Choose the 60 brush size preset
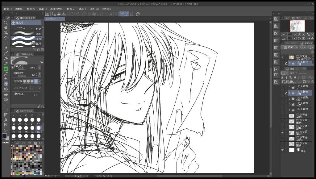Screen dimensions: 316x179 click(39, 121)
